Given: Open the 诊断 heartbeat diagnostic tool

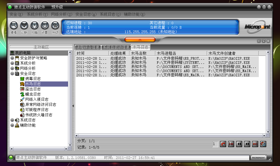Looking at the screenshot, I should (x=24, y=25).
